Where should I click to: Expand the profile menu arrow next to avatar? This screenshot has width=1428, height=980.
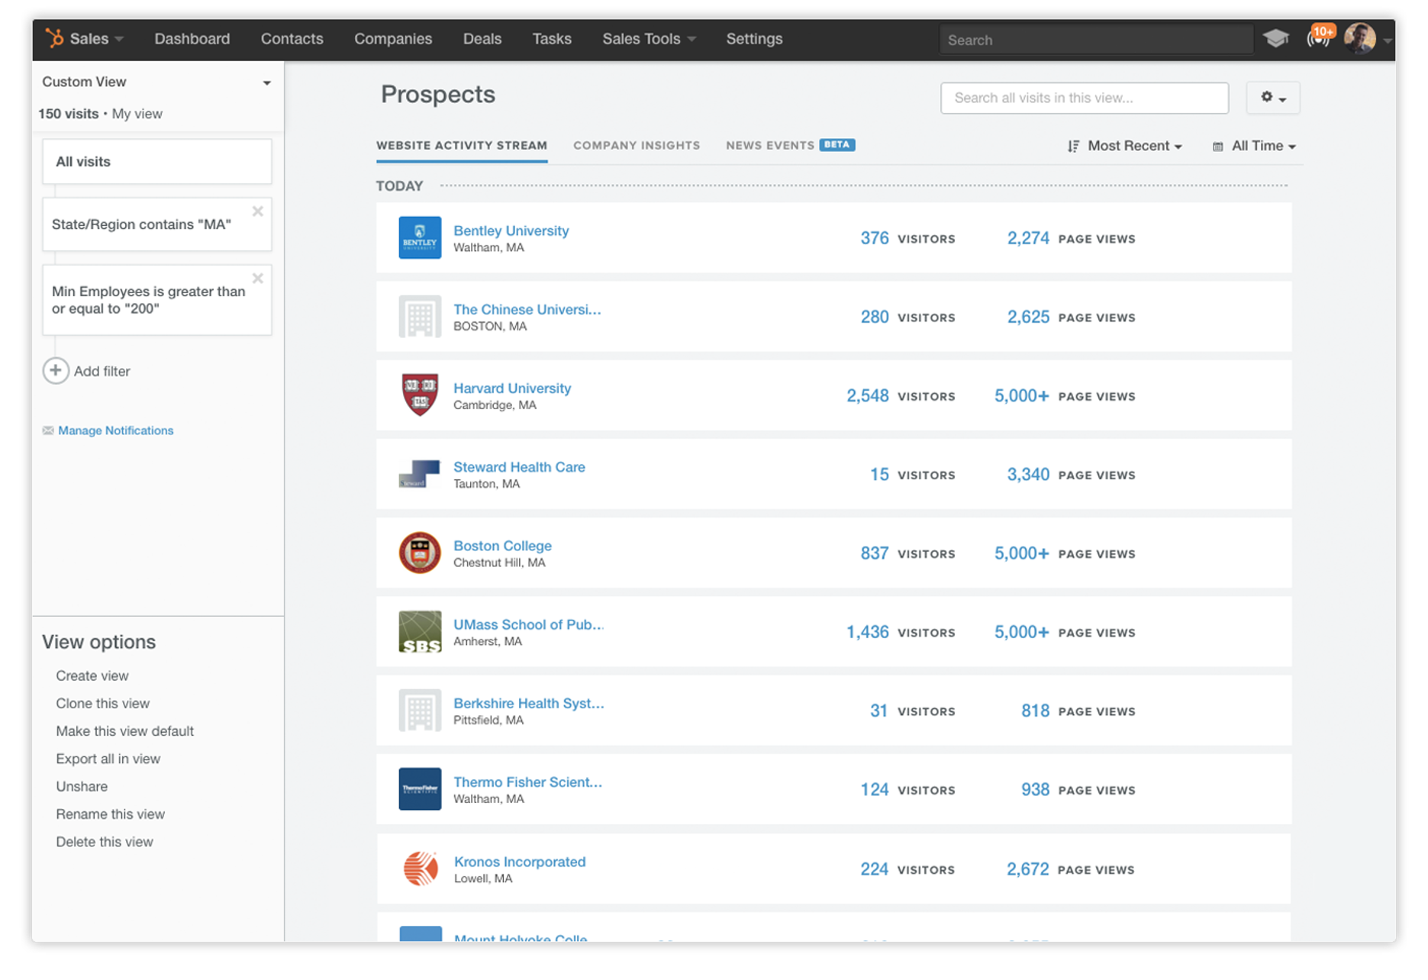click(x=1388, y=40)
